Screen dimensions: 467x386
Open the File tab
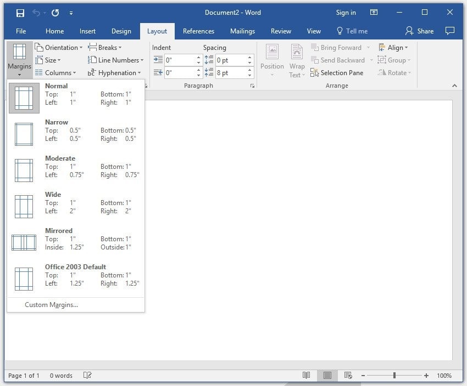[x=21, y=31]
